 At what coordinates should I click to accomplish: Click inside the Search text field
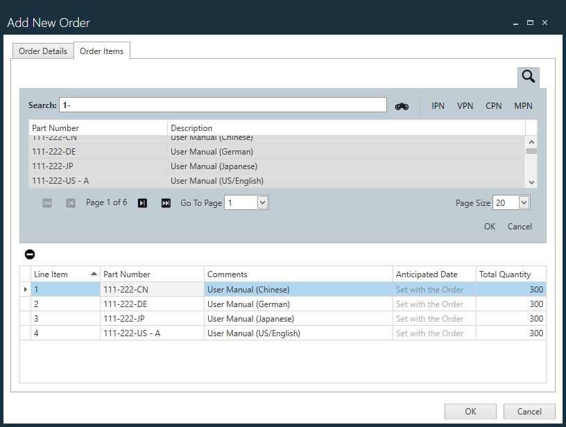coord(222,105)
